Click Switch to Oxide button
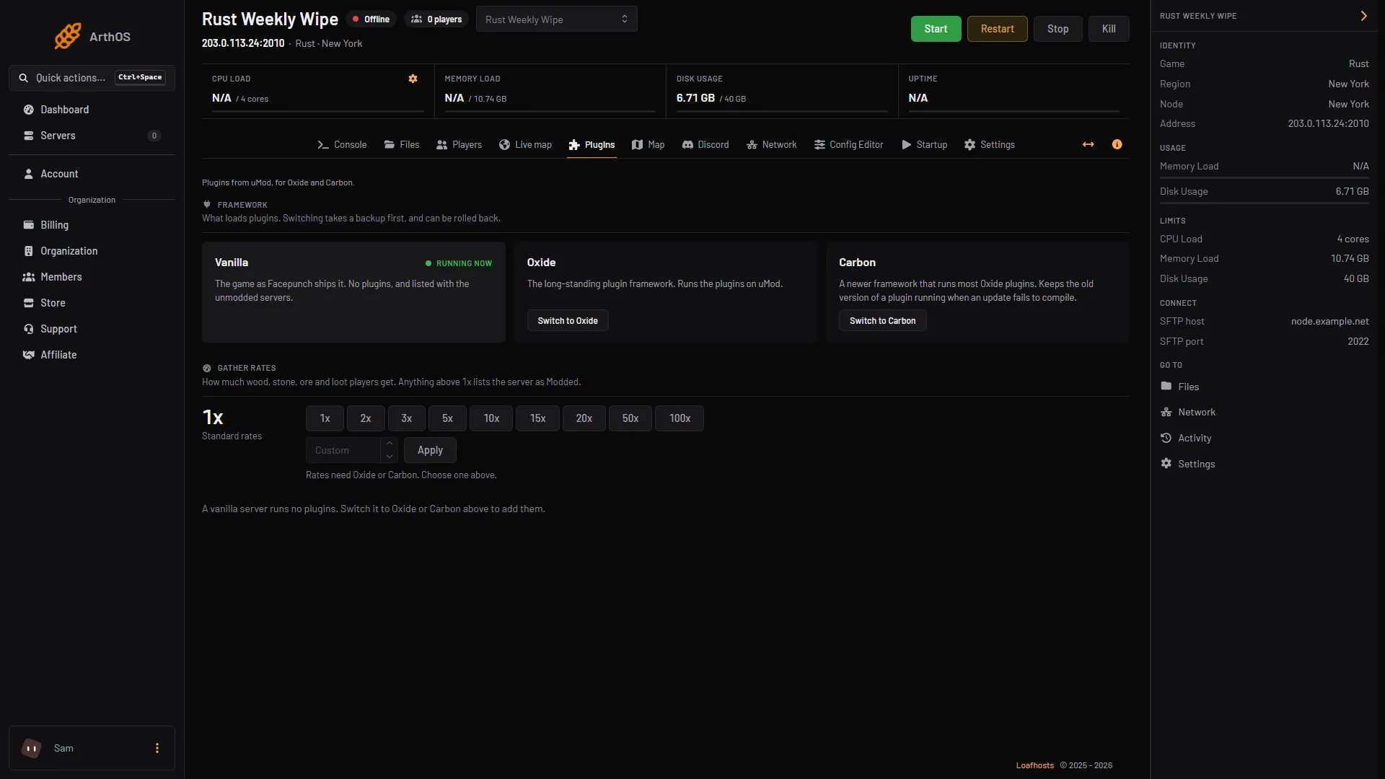Viewport: 1385px width, 779px height. click(x=568, y=320)
